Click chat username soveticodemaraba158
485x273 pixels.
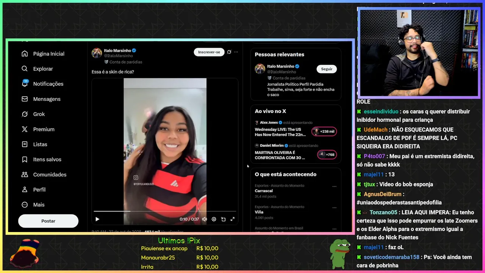[x=392, y=257]
